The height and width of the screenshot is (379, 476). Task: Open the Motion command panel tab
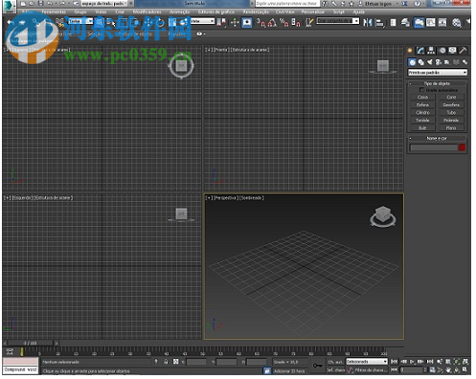(x=442, y=51)
